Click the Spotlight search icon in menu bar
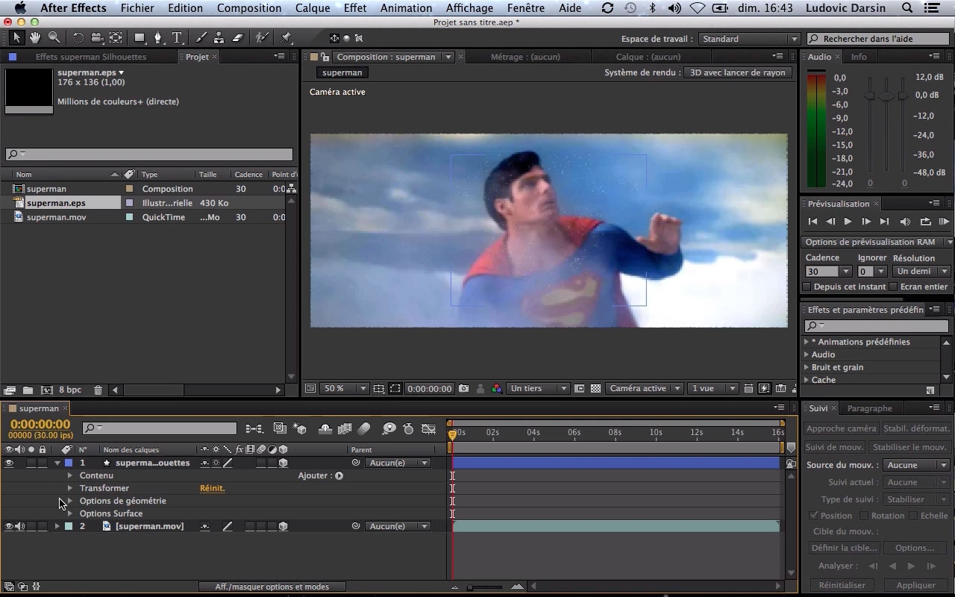 (x=907, y=8)
